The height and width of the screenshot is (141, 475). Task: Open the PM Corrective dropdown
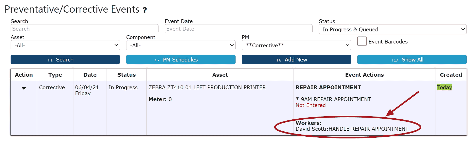click(x=296, y=45)
